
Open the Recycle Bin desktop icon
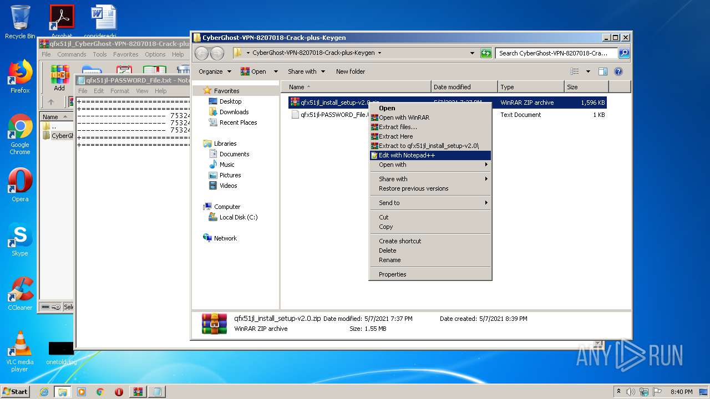(20, 22)
